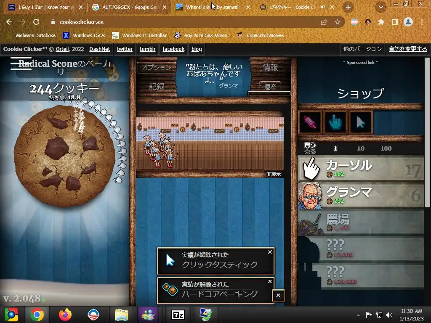Open the browser extensions puzzle icon
Viewport: 431px width, 323px height.
tap(381, 22)
